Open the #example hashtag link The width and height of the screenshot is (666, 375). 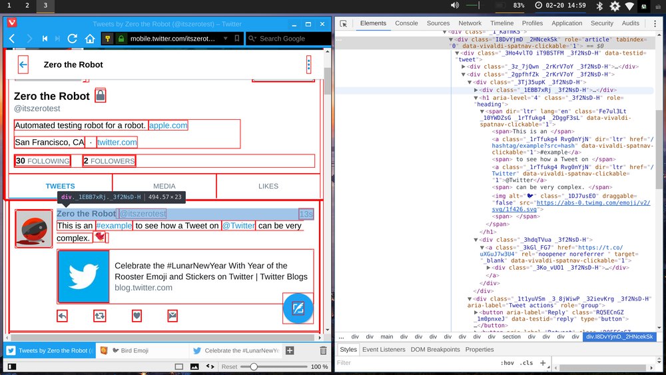click(x=114, y=226)
